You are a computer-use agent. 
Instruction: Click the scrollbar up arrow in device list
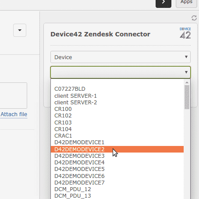tap(187, 82)
